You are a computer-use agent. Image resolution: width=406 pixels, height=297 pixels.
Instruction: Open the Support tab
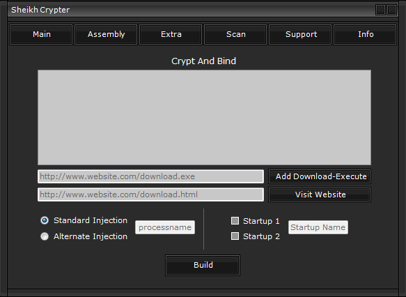tap(300, 34)
